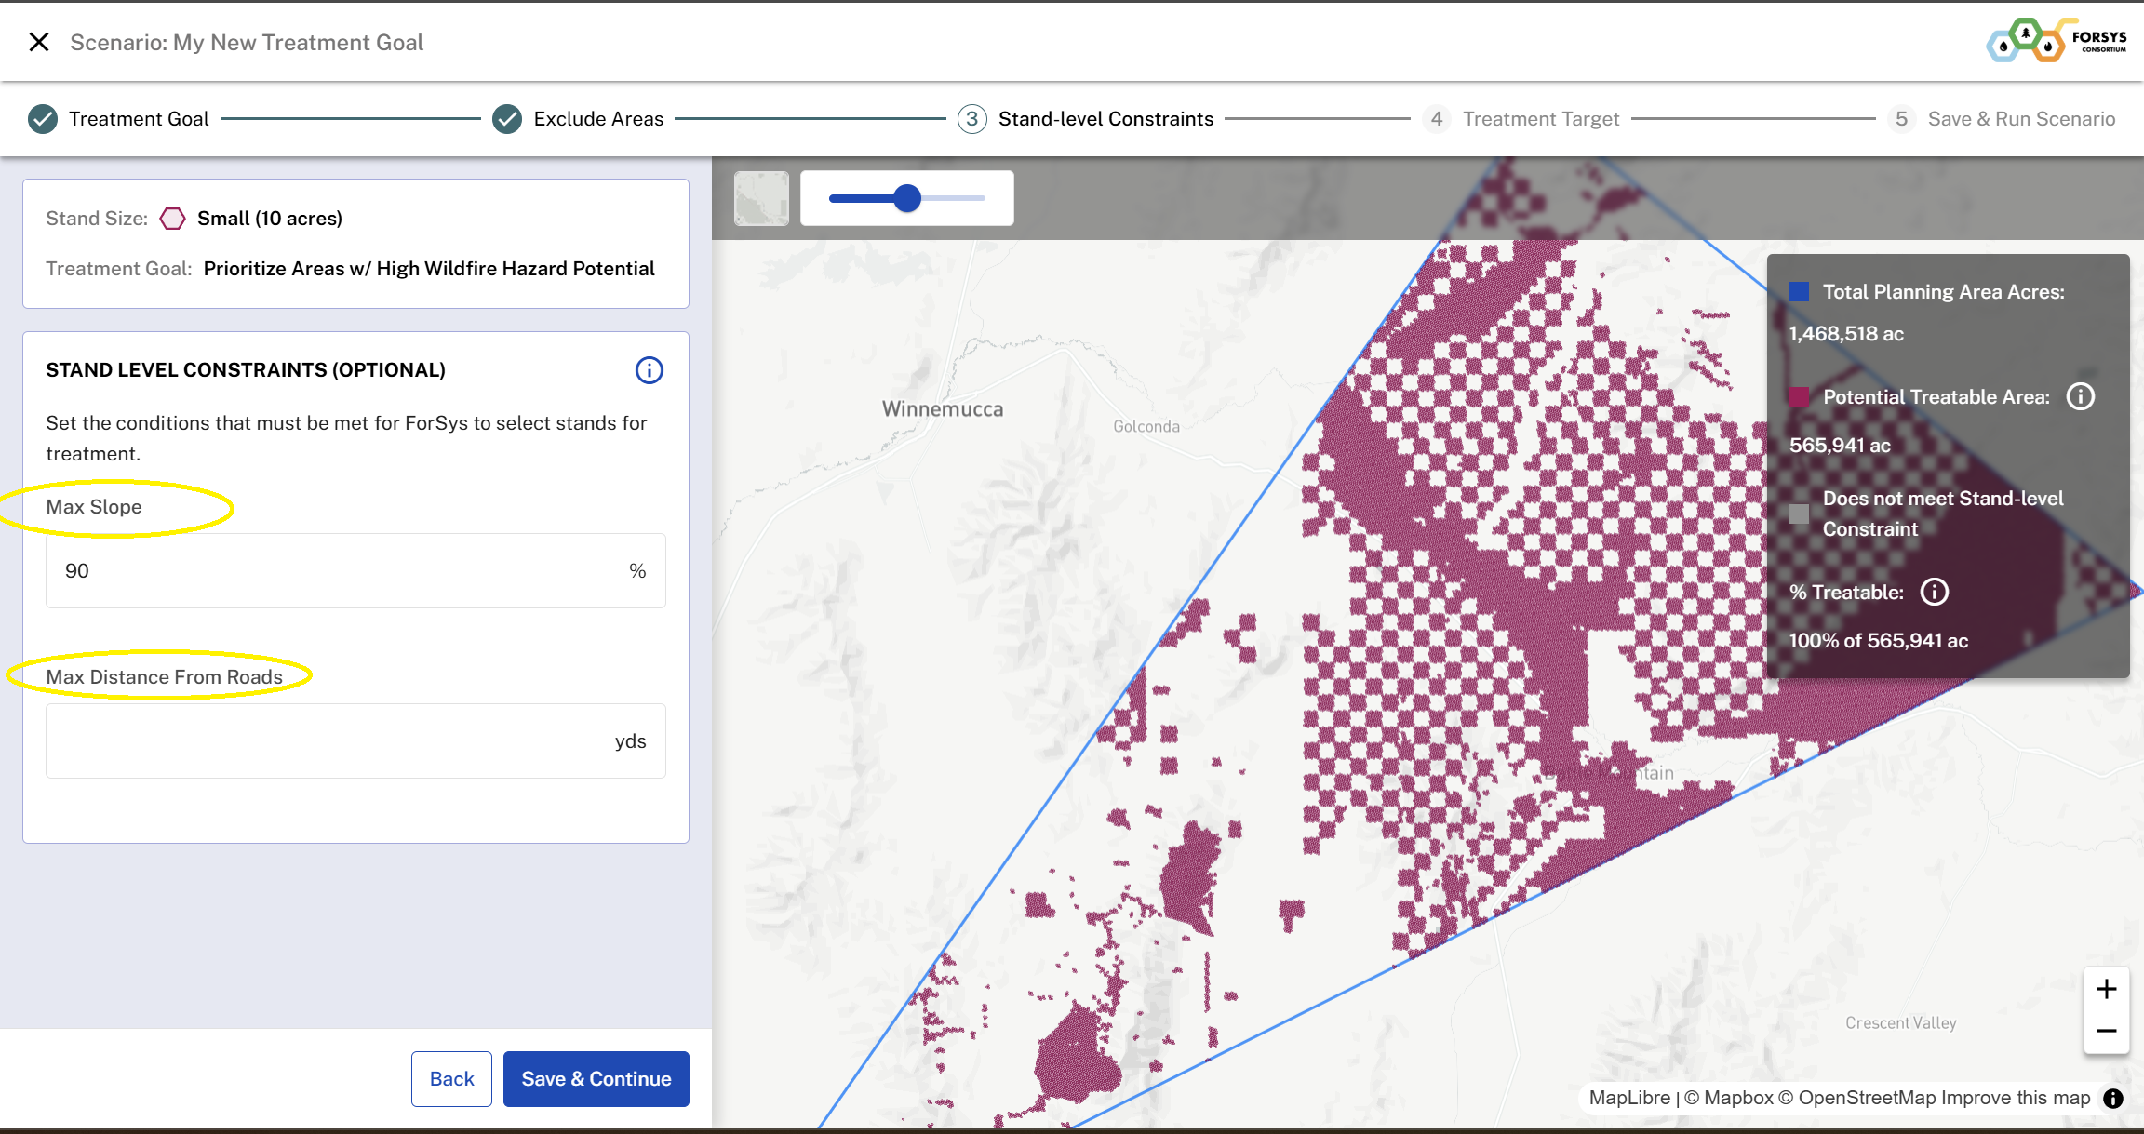
Task: Zoom in on the map
Action: pos(2106,989)
